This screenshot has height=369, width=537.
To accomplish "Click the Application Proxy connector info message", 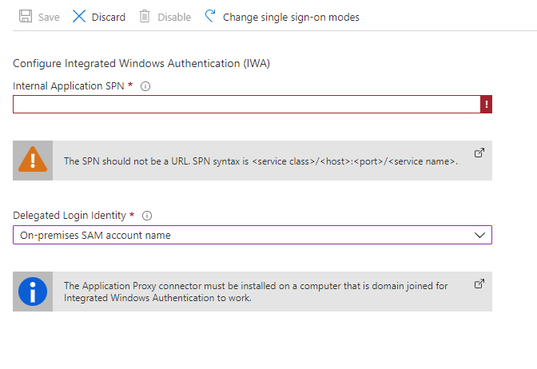I will 256,292.
